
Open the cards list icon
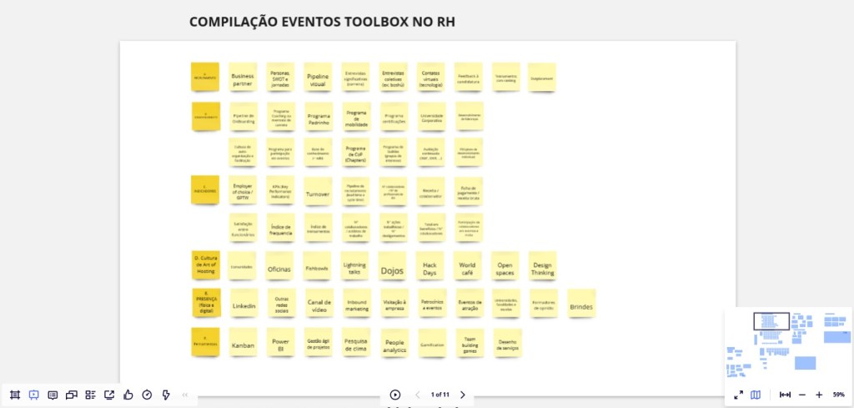click(x=90, y=395)
